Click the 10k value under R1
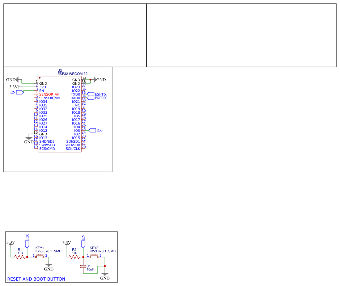This screenshot has width=340, height=286. click(x=20, y=253)
